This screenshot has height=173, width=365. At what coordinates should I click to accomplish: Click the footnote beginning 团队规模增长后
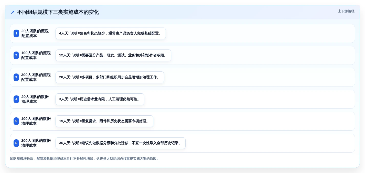pyautogui.click(x=85, y=159)
